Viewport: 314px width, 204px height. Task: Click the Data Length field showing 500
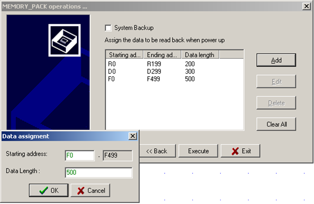click(x=98, y=173)
